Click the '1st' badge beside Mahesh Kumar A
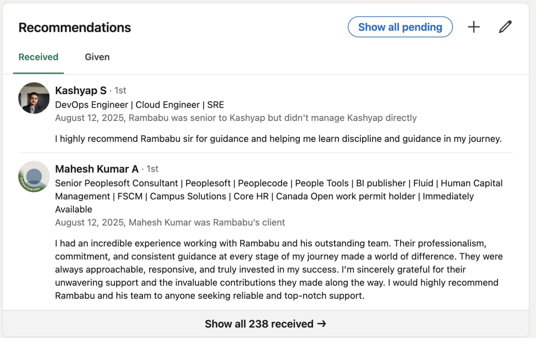 click(x=152, y=169)
